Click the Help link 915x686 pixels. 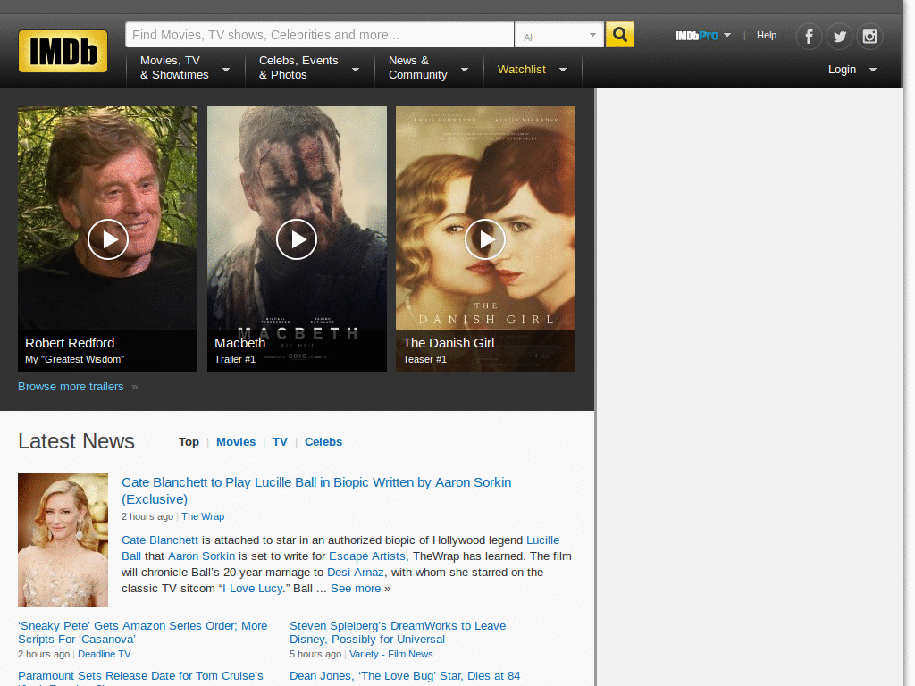[766, 35]
